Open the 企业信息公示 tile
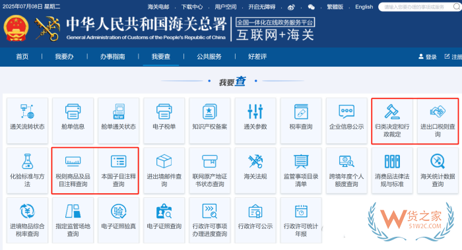Viewport: 462px width, 250px height. tap(346, 121)
